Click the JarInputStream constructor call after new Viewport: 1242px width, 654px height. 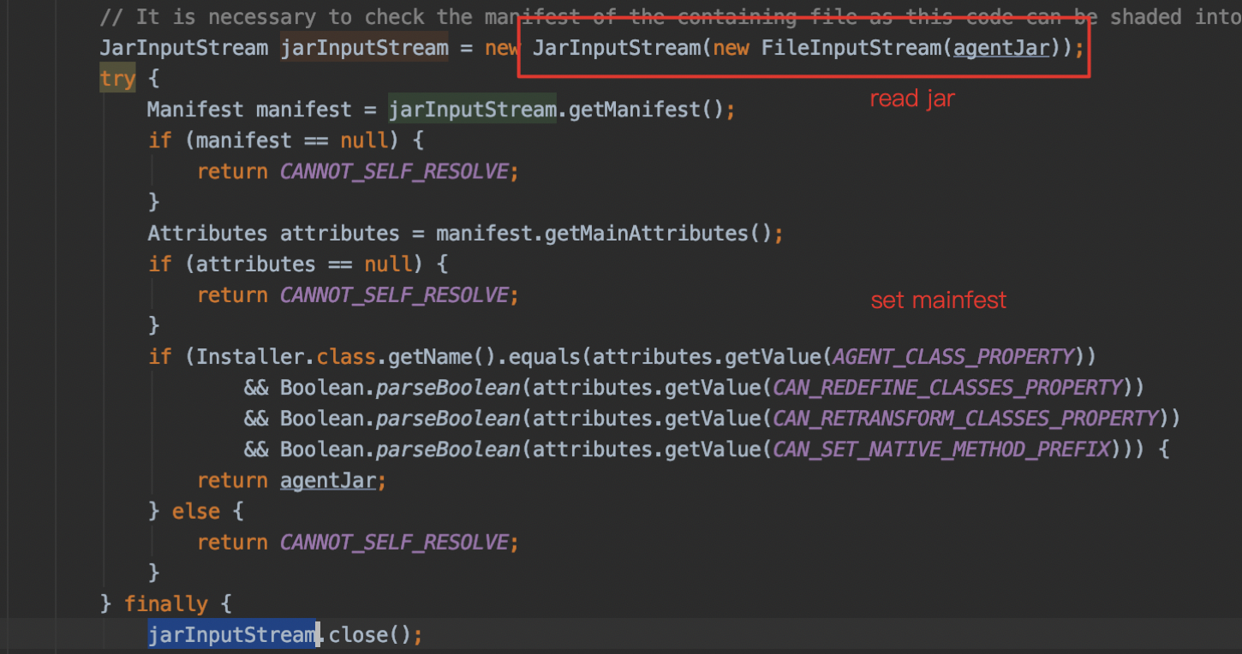(x=616, y=48)
